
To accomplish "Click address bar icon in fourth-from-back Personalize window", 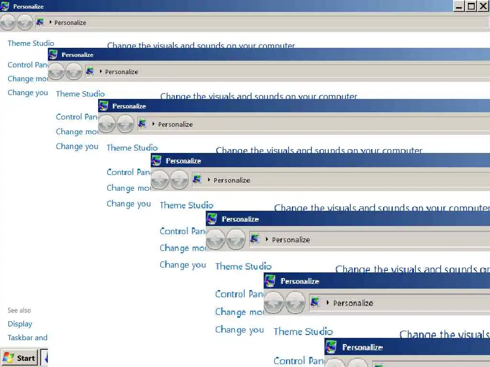I will pos(197,180).
